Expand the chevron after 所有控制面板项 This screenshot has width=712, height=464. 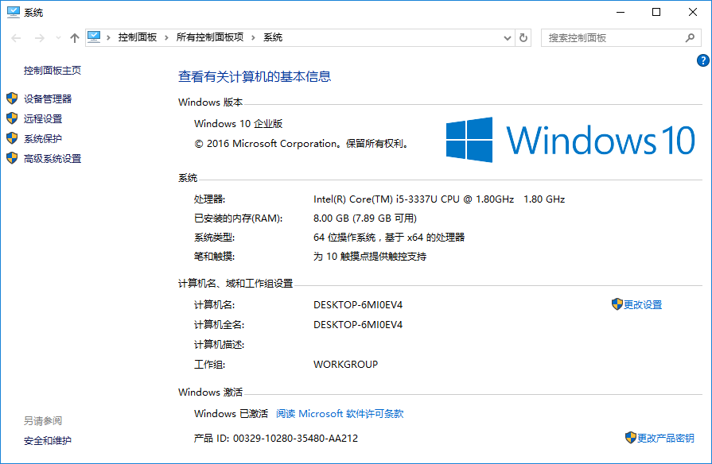pyautogui.click(x=254, y=37)
